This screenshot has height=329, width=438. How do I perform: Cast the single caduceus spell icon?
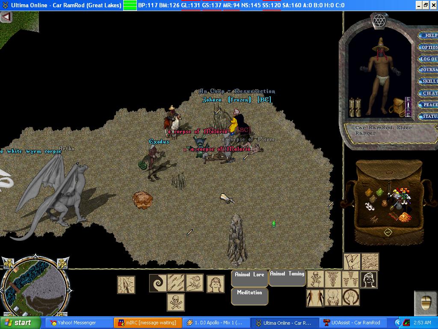click(x=333, y=279)
